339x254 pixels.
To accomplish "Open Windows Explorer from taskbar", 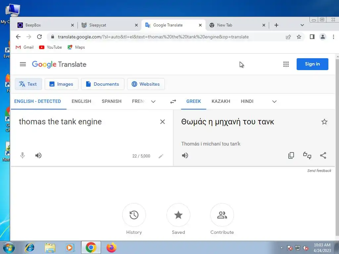I will point(50,248).
